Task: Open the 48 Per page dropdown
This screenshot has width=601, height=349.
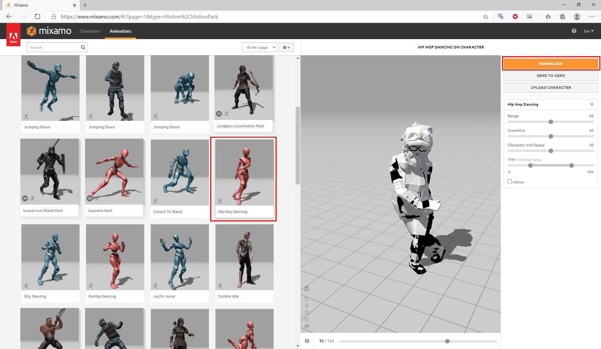Action: pos(259,48)
